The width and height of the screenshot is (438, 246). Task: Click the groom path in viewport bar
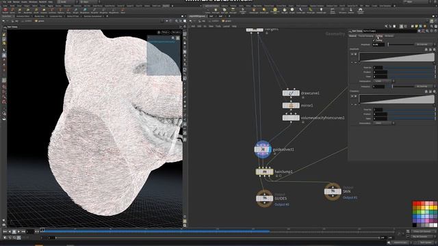point(40,21)
